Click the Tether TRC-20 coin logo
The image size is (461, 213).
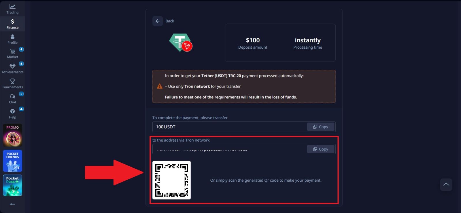tap(181, 43)
